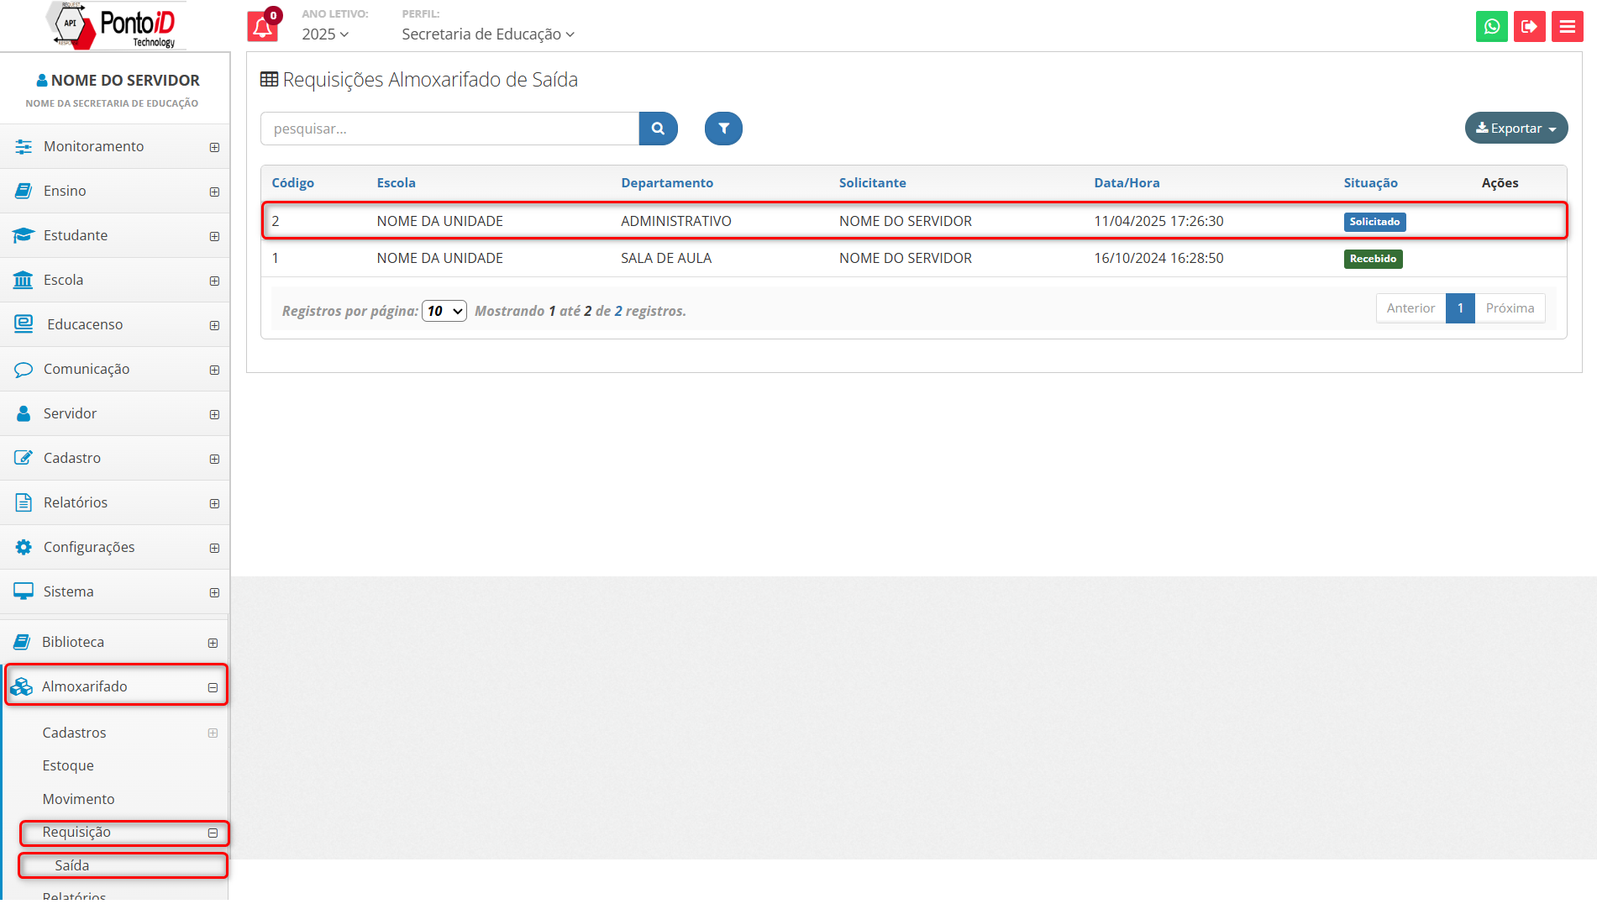Sort table by Código column
1597x904 pixels.
pyautogui.click(x=292, y=182)
